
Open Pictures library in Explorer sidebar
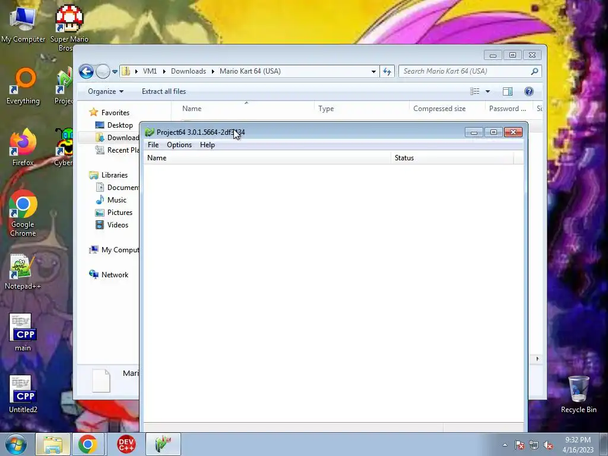pyautogui.click(x=120, y=213)
